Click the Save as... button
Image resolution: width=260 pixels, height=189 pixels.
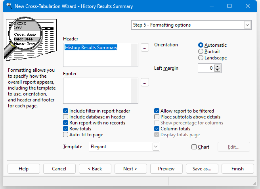click(202, 169)
